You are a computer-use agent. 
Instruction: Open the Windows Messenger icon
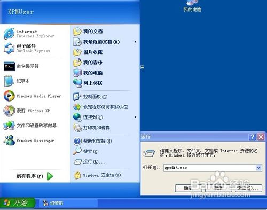(9, 141)
